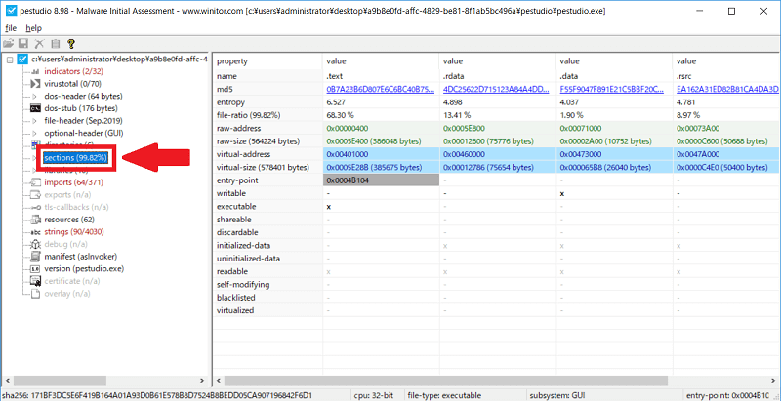
Task: Click the .rsrc name cell
Action: coord(726,76)
